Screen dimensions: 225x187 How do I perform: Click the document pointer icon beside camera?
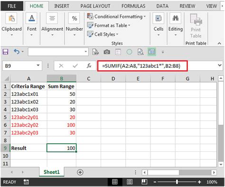[x=95, y=52]
